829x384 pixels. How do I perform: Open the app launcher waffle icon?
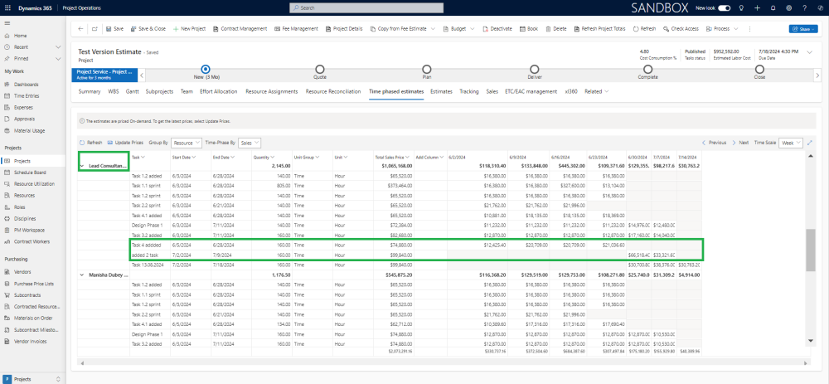7,7
